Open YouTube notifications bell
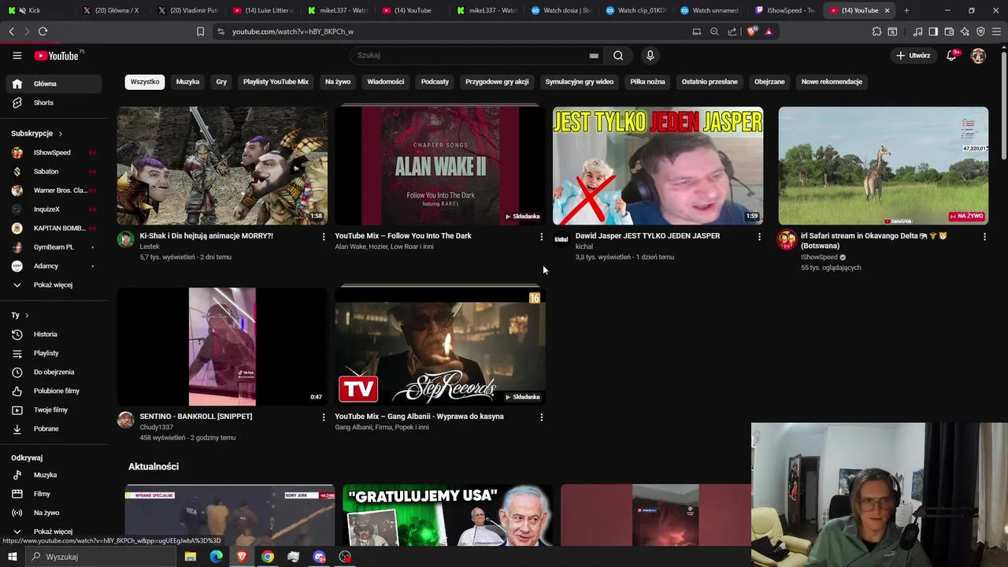The image size is (1008, 567). point(951,55)
